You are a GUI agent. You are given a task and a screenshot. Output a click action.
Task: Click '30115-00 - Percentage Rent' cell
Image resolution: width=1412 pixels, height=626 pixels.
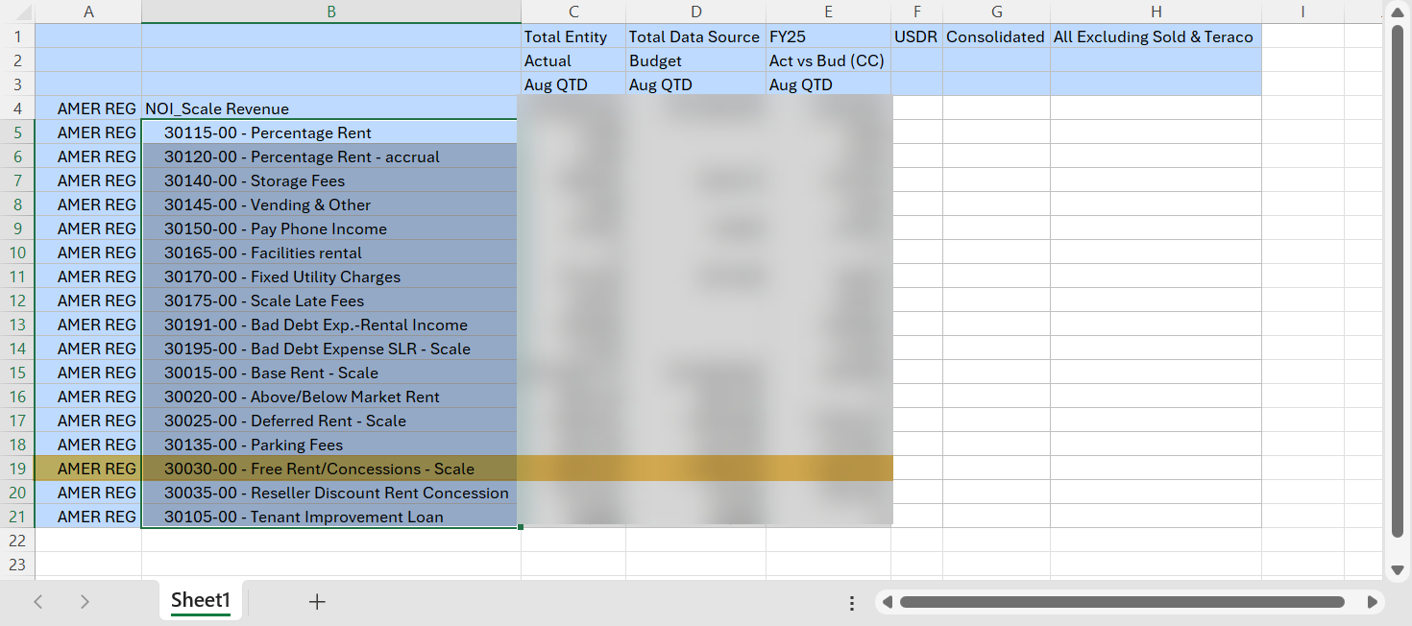click(x=331, y=132)
